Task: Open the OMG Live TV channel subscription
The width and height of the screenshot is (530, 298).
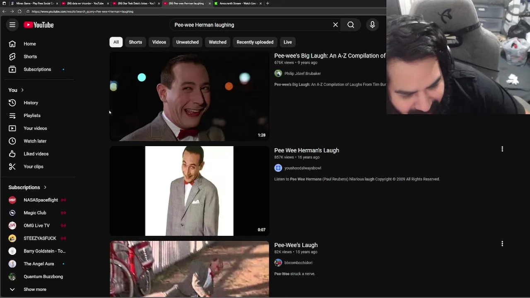Action: 37,226
